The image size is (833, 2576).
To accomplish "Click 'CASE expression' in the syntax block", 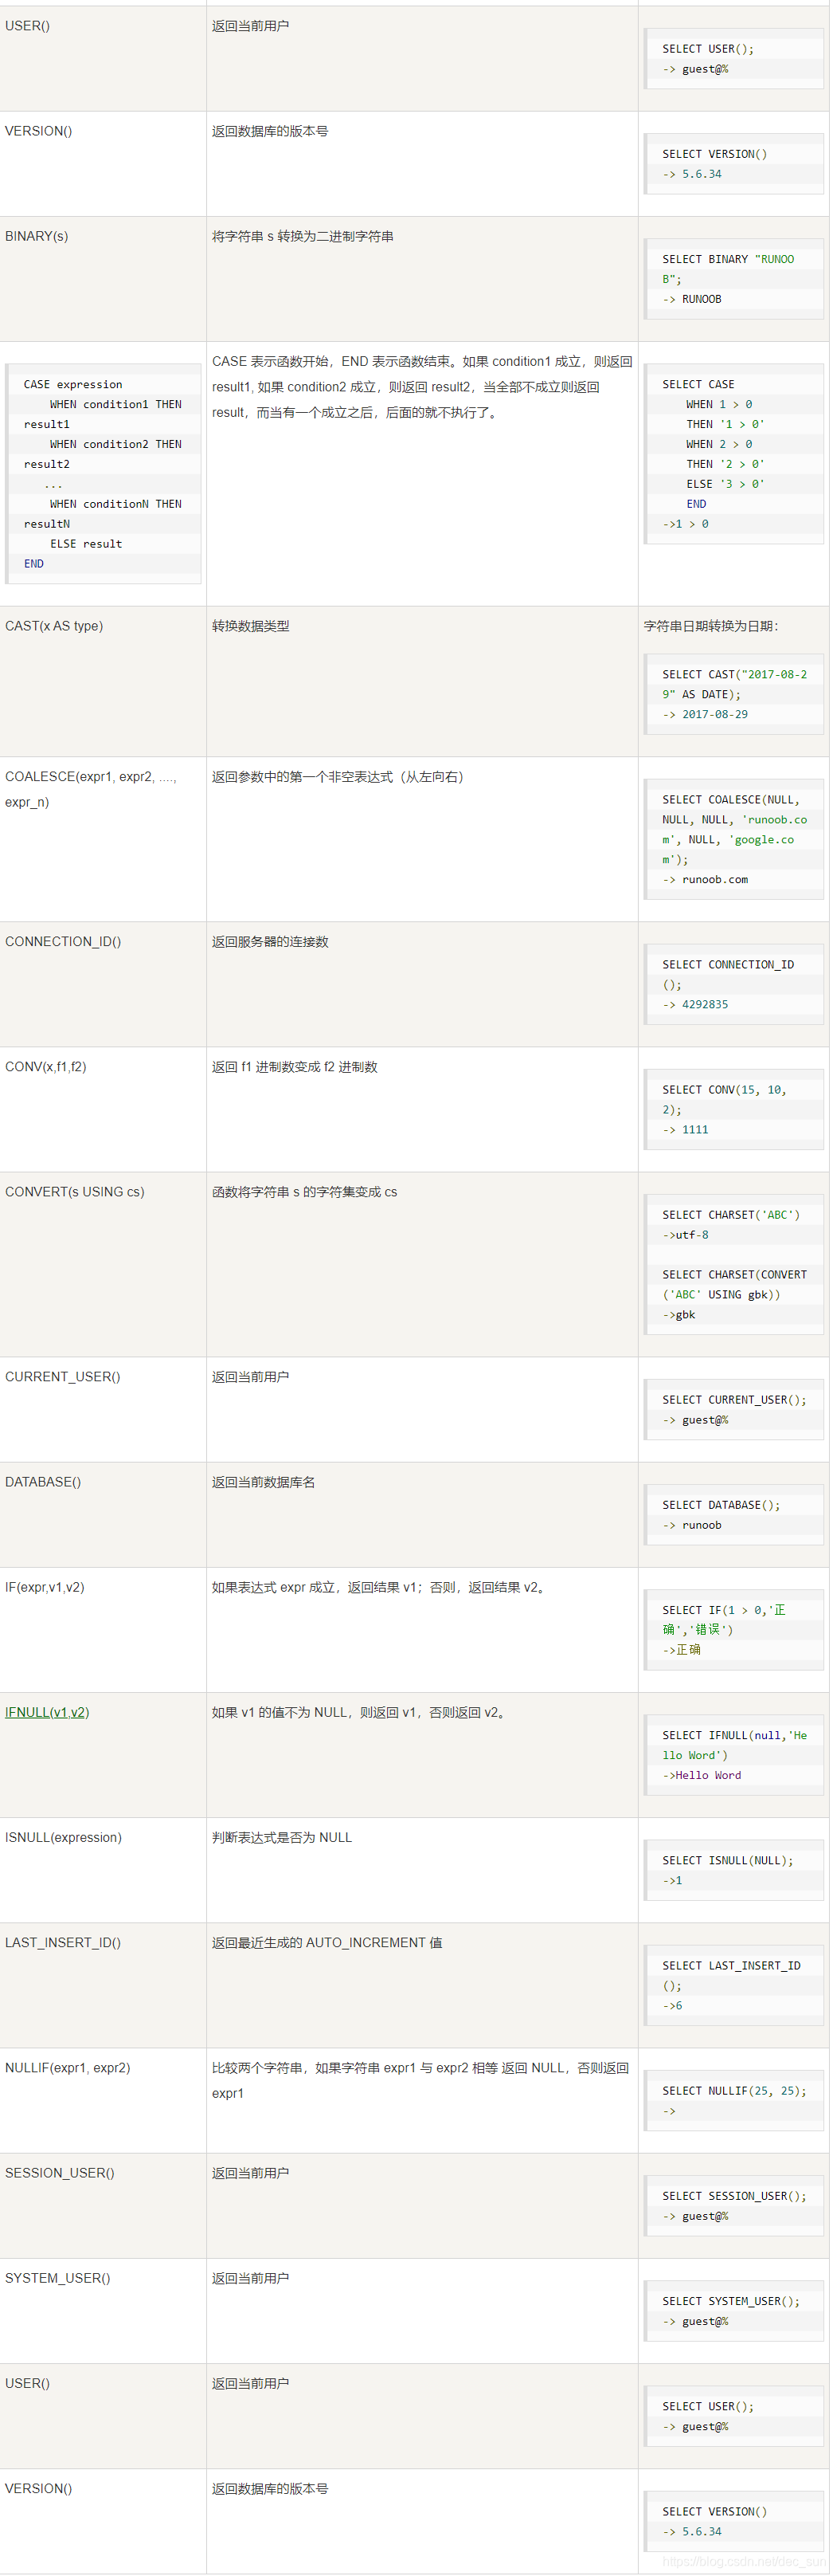I will click(x=73, y=384).
